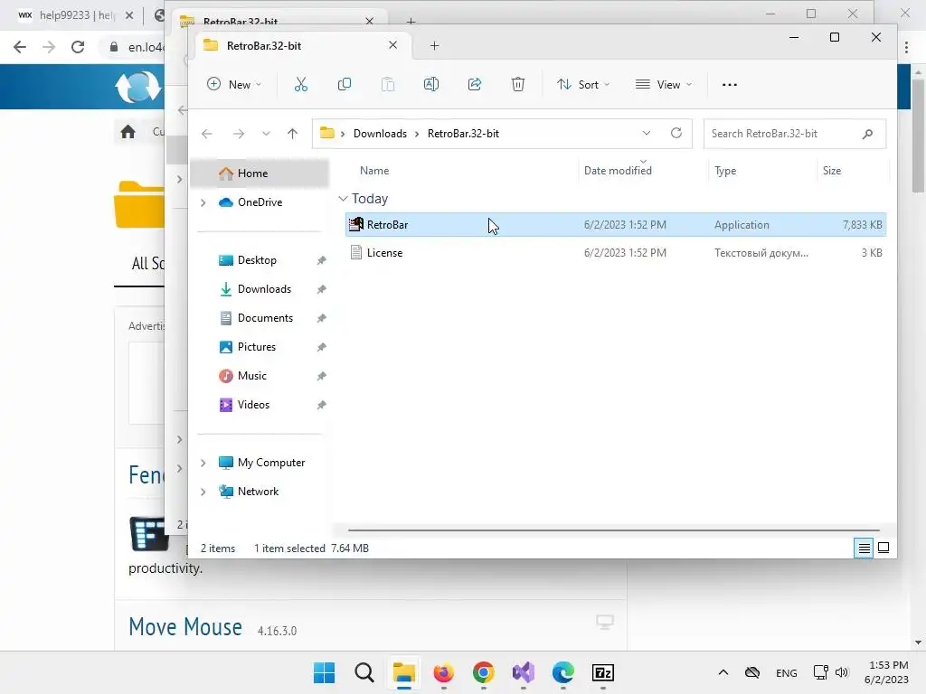Sort by the Name column header
Screen dimensions: 926x694
coord(374,171)
